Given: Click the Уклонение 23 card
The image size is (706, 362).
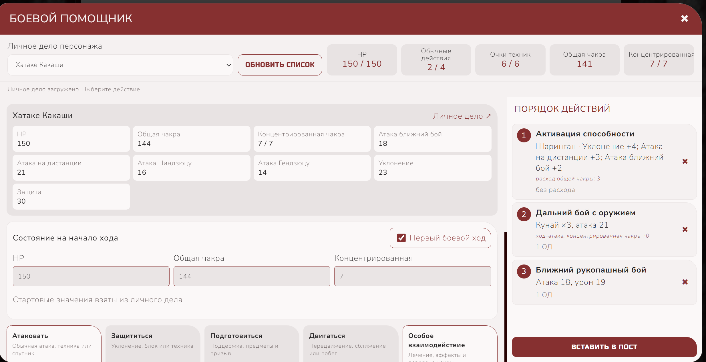Looking at the screenshot, I should pyautogui.click(x=433, y=168).
